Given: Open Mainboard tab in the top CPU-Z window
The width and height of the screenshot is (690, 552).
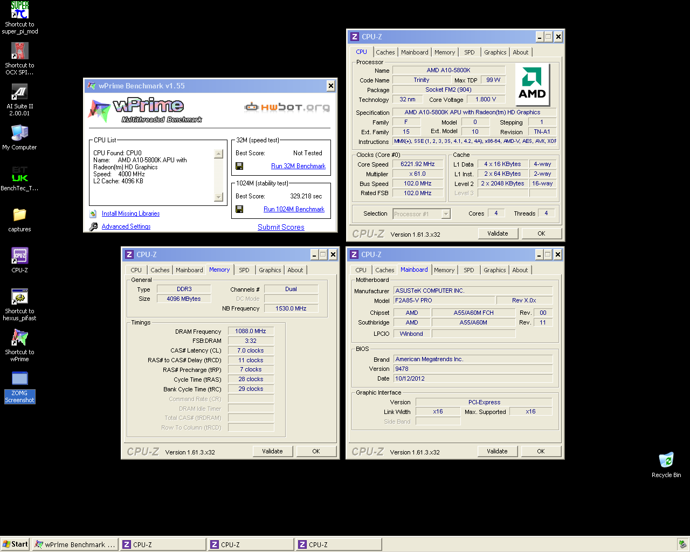Looking at the screenshot, I should pyautogui.click(x=415, y=52).
